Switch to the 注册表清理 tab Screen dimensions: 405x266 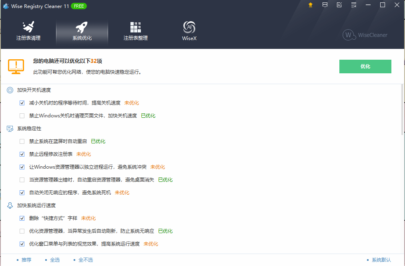[28, 32]
